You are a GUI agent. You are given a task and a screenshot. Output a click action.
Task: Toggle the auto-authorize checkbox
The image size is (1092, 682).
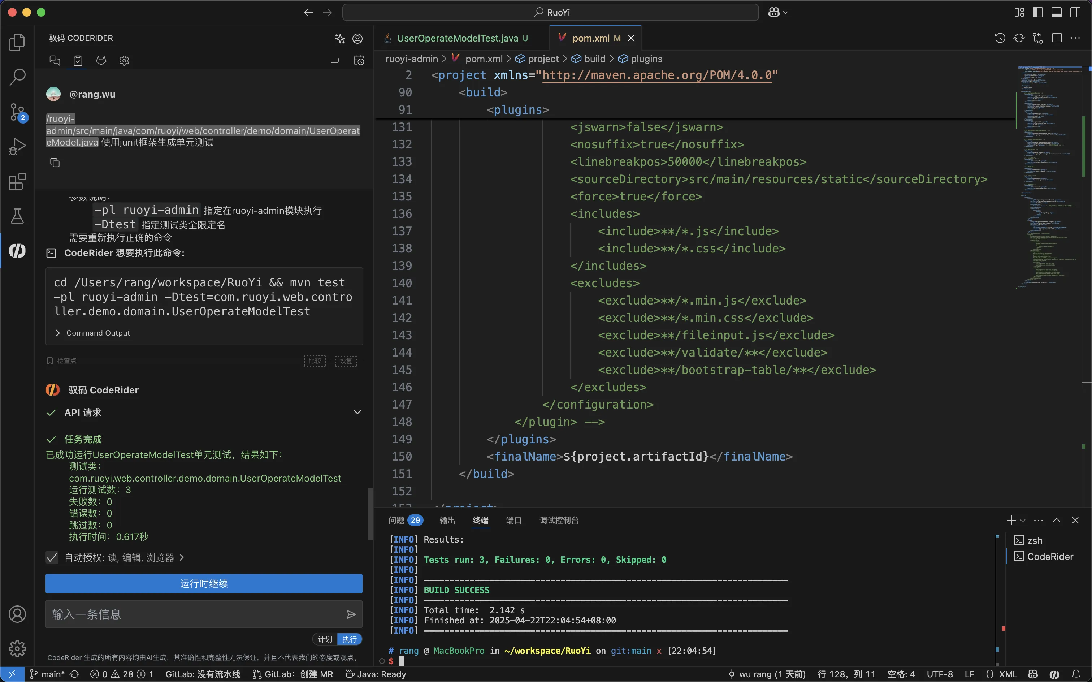[x=52, y=557]
